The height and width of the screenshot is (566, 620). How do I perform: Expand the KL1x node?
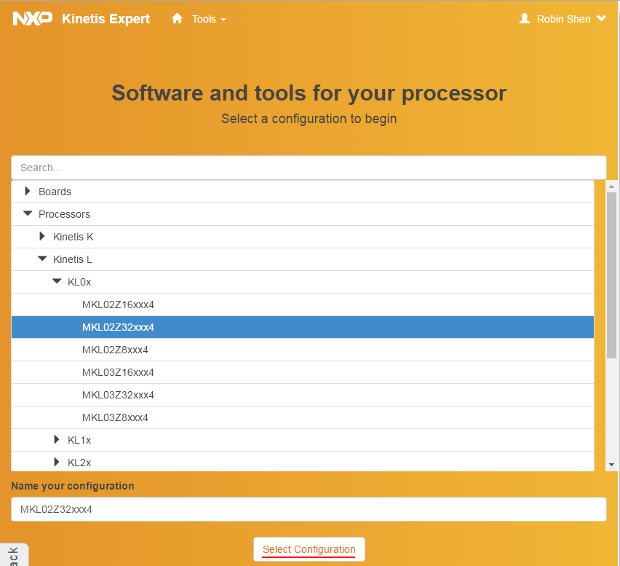click(x=57, y=439)
